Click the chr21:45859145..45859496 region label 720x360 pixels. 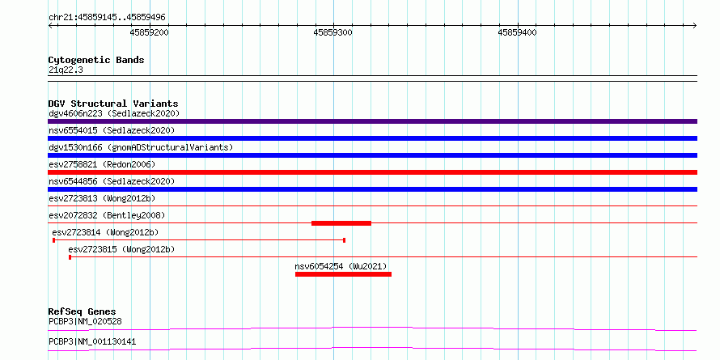[x=107, y=18]
